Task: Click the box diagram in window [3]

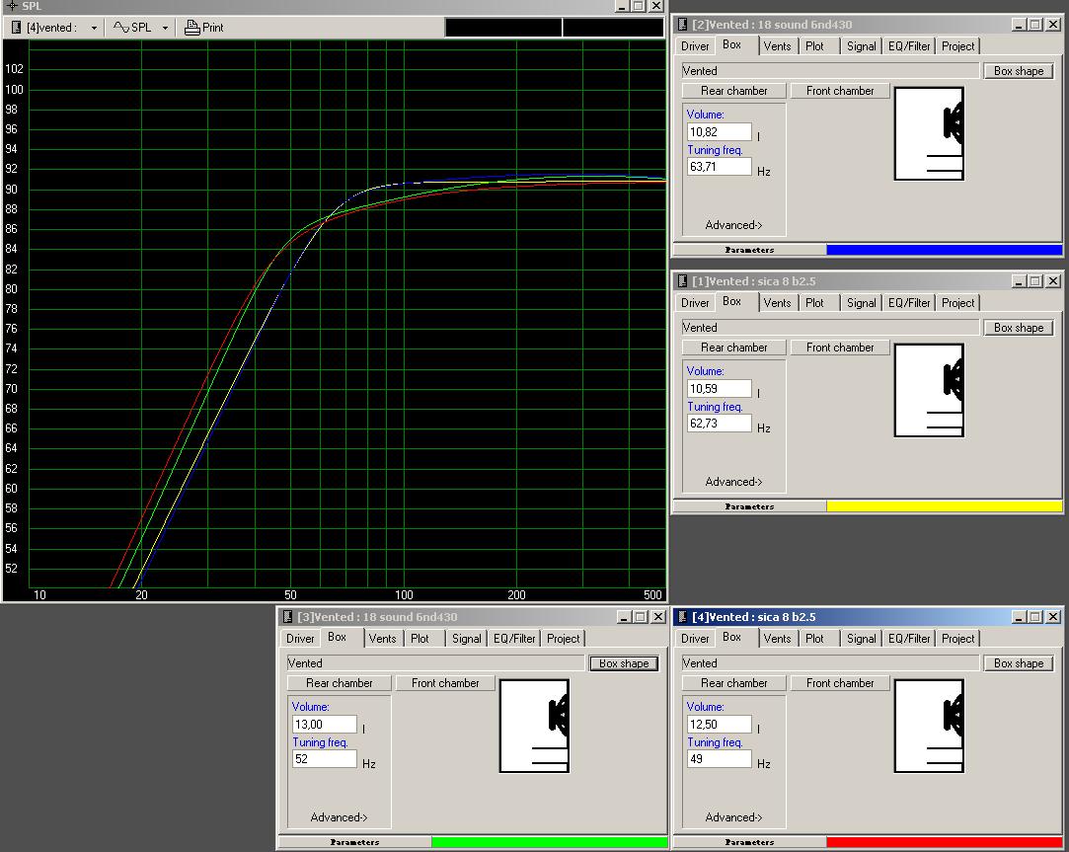Action: (x=535, y=726)
